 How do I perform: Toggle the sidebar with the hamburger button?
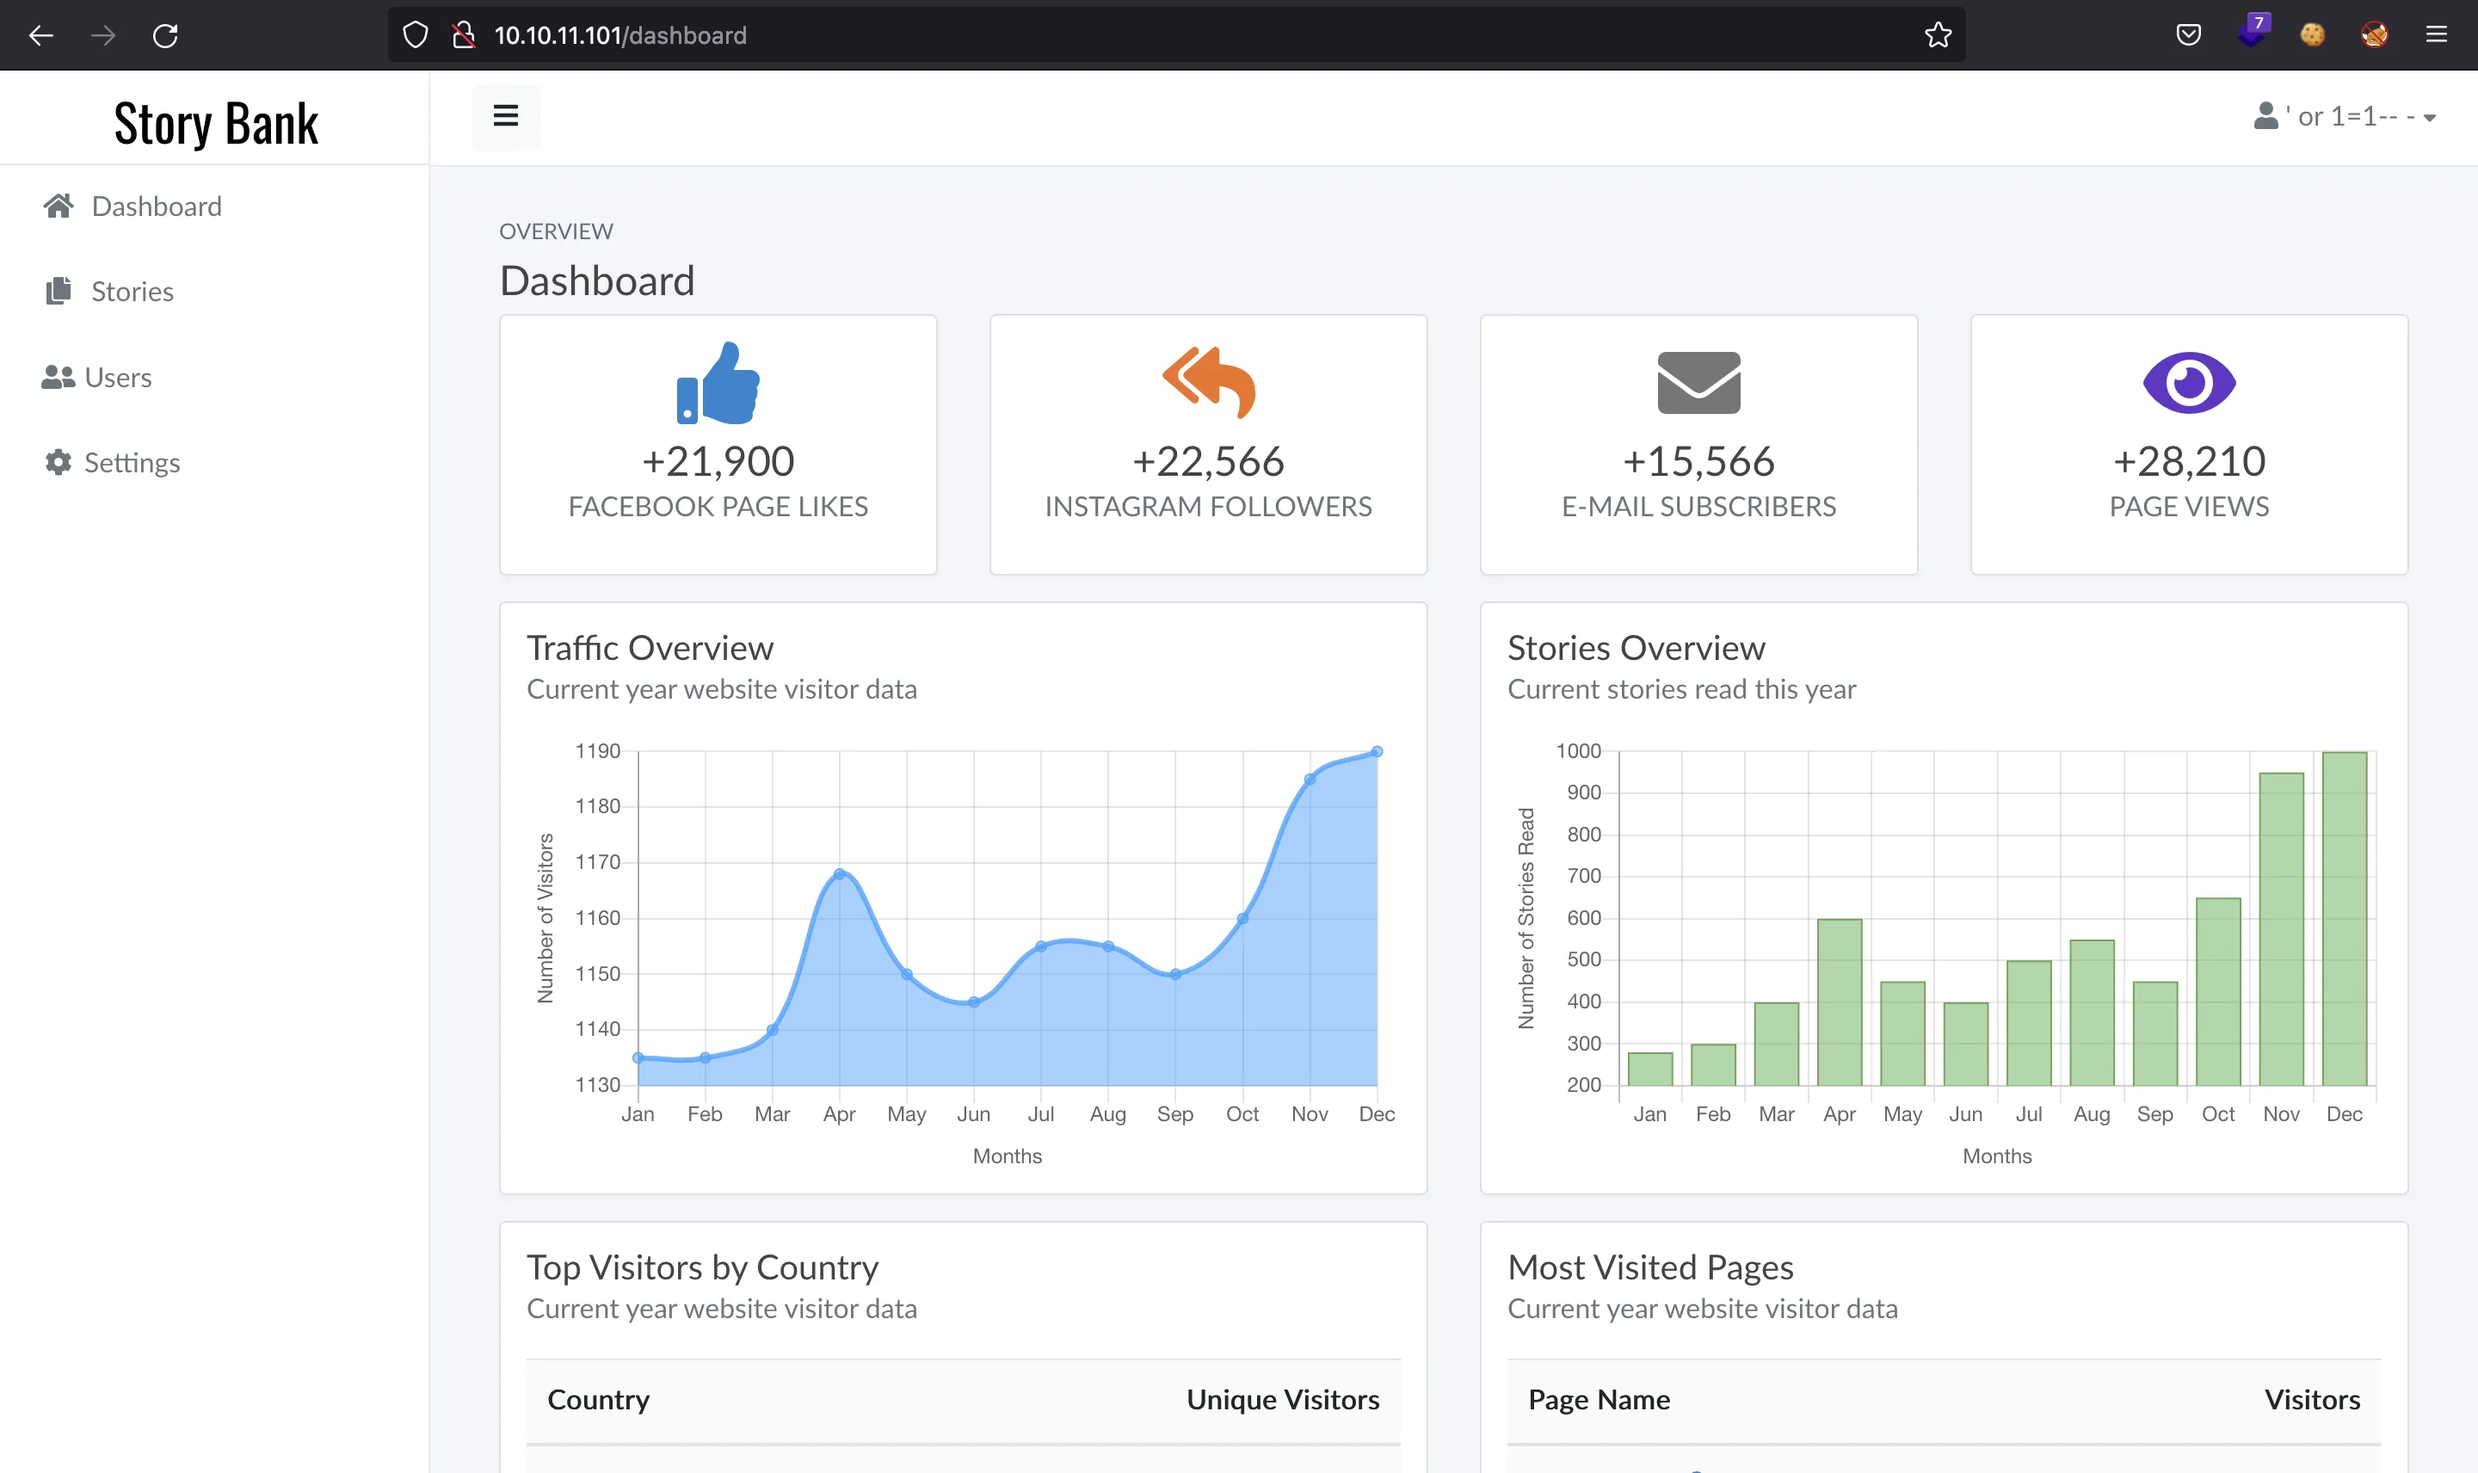point(506,116)
